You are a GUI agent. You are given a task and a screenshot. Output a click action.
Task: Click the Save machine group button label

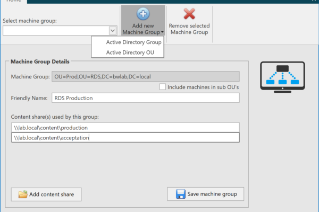(x=212, y=194)
